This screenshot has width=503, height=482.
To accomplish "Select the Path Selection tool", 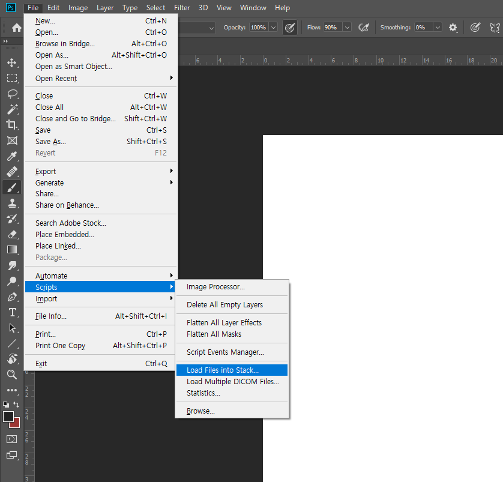I will 12,328.
